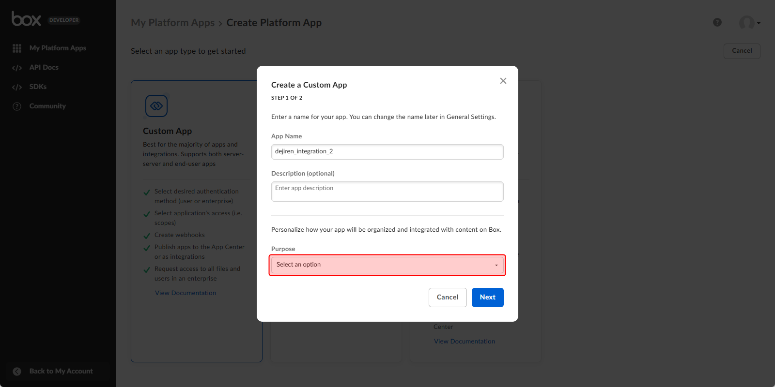Open SDKs in sidebar

tap(38, 87)
